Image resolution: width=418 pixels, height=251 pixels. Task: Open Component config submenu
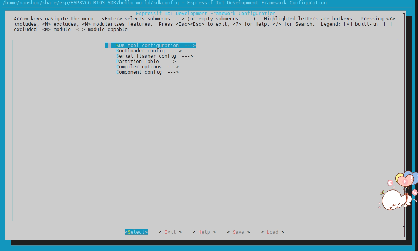point(148,72)
